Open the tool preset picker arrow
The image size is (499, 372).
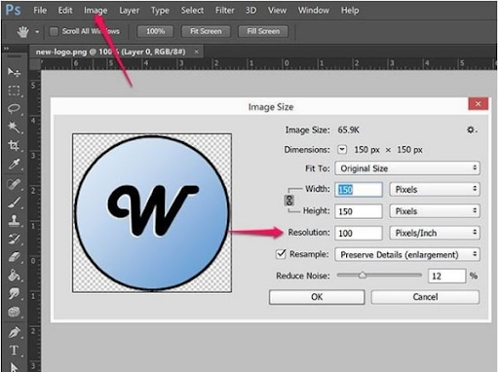click(x=37, y=32)
